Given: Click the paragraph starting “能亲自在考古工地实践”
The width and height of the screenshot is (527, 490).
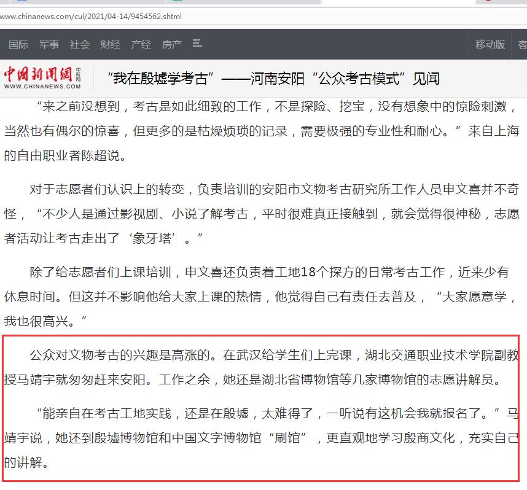Looking at the screenshot, I should (262, 438).
